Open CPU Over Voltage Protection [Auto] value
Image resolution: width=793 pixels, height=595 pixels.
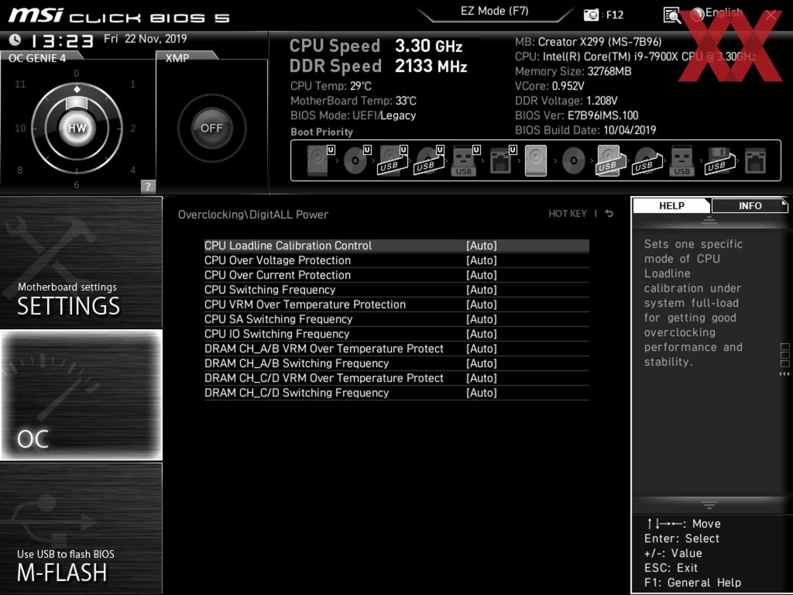coord(482,260)
